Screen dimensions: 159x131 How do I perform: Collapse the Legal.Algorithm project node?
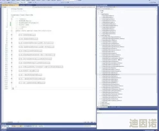click(x=99, y=35)
